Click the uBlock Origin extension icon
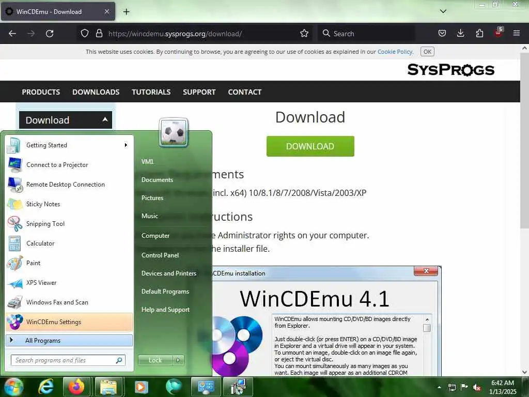Image resolution: width=529 pixels, height=397 pixels. (x=499, y=33)
